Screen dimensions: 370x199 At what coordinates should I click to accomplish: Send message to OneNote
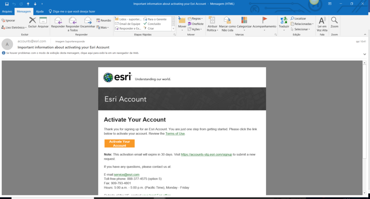(x=195, y=24)
